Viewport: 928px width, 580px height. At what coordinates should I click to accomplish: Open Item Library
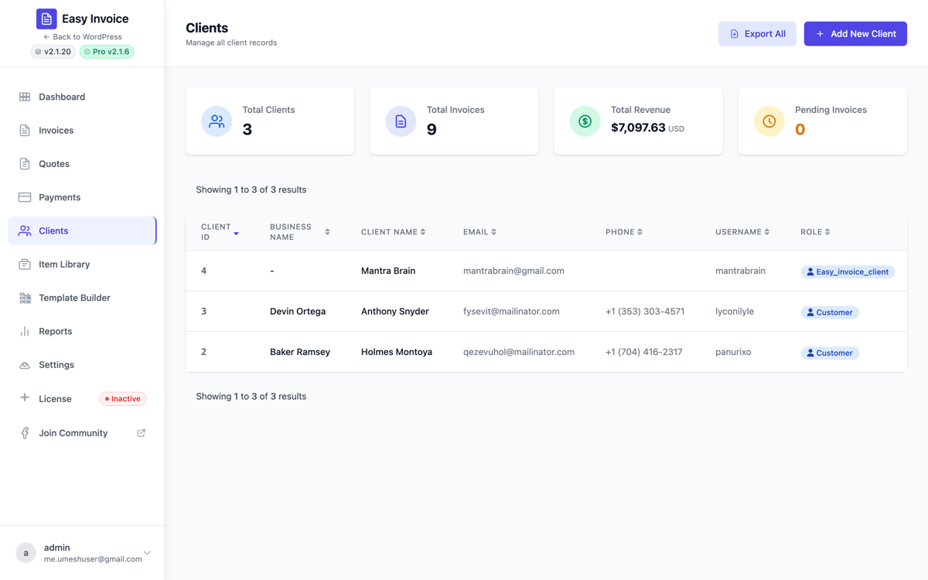click(82, 264)
